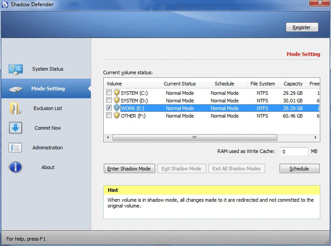Tick the OTHER (F:) volume checkbox
The height and width of the screenshot is (246, 331).
[109, 115]
